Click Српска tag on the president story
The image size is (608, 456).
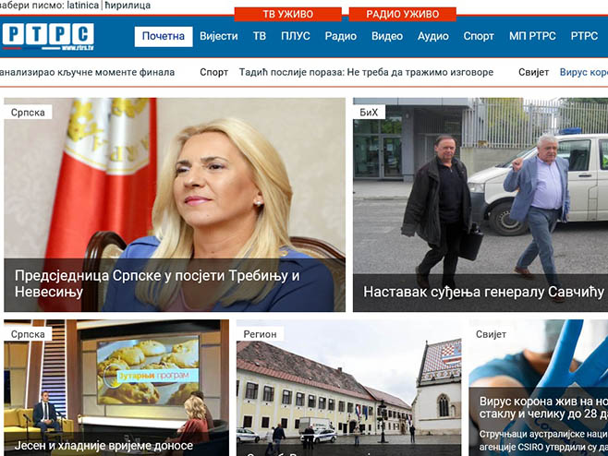28,113
